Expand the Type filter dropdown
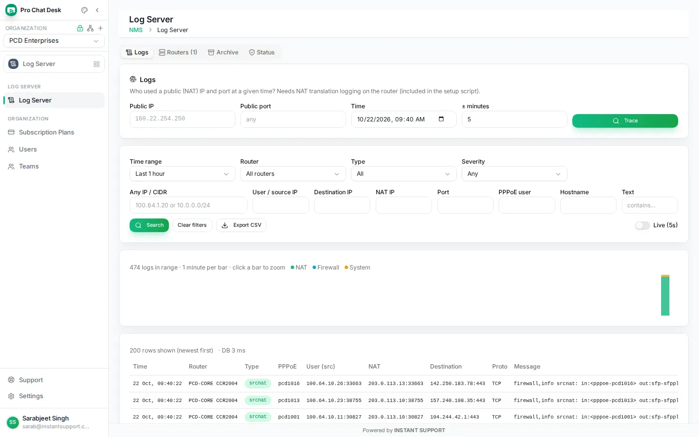This screenshot has width=699, height=437. point(403,174)
